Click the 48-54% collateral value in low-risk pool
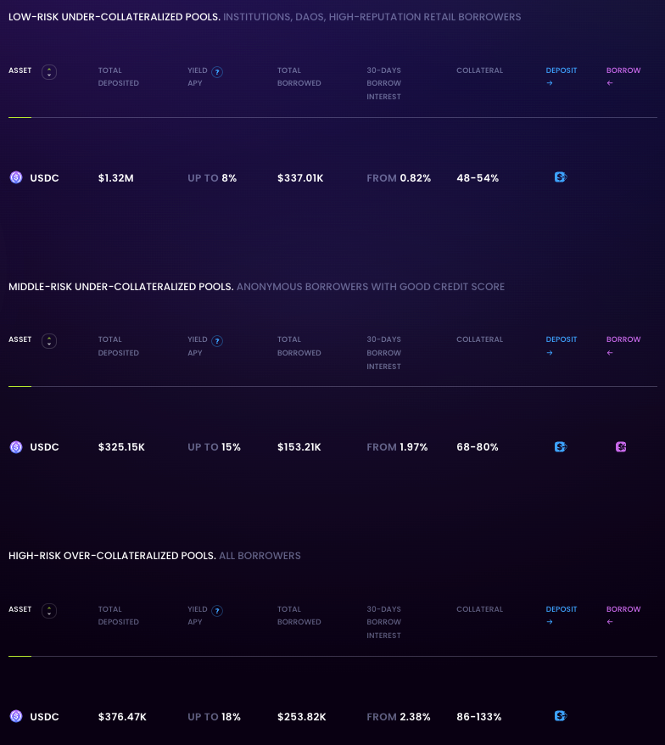 [478, 178]
